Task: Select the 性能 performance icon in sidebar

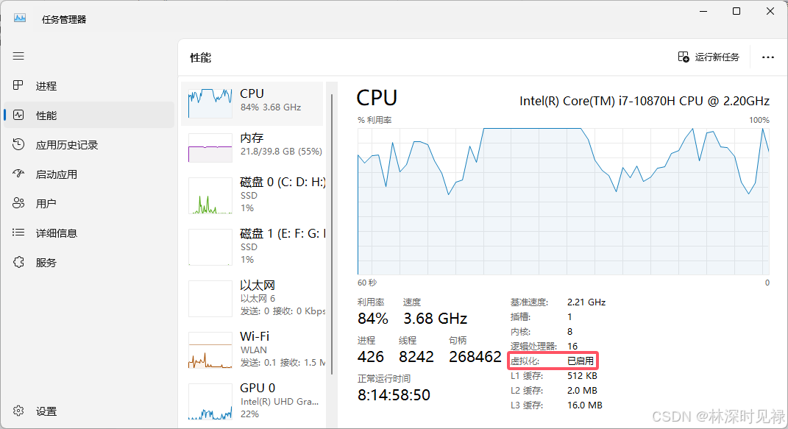Action: coord(18,115)
